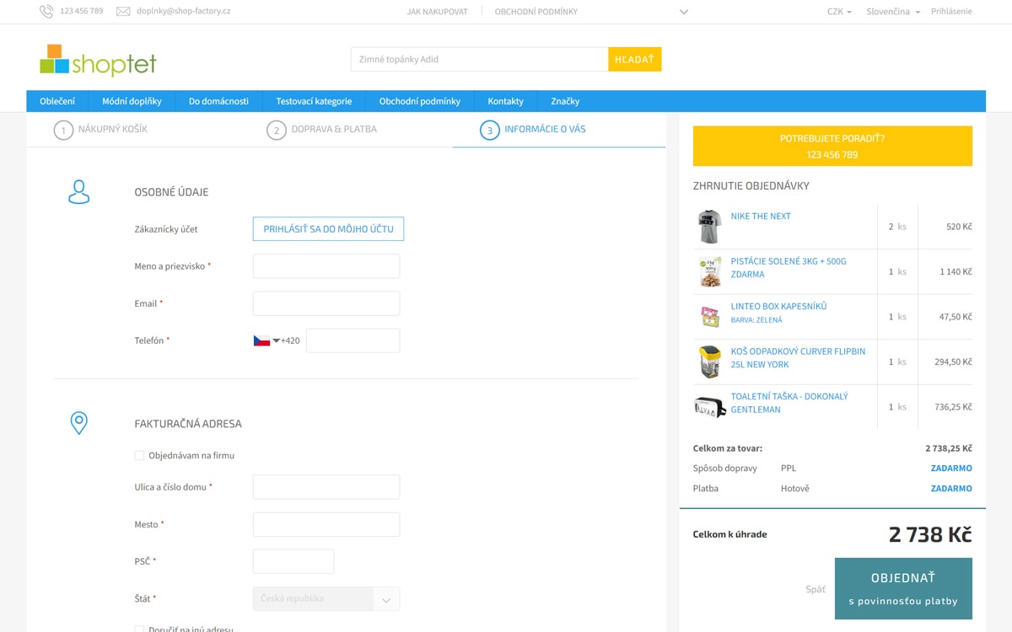
Task: Click the envelope email icon in top bar
Action: point(123,12)
